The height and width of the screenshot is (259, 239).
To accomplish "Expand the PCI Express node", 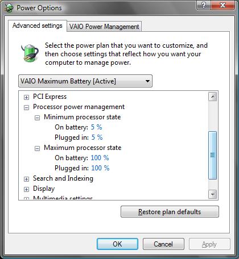I will coord(26,97).
